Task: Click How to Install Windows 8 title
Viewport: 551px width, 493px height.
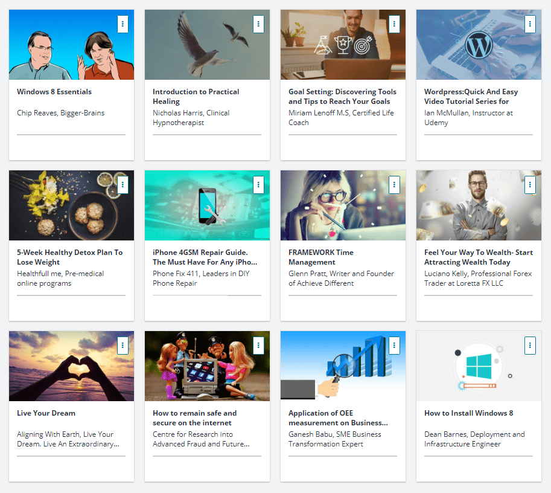Action: [x=468, y=413]
